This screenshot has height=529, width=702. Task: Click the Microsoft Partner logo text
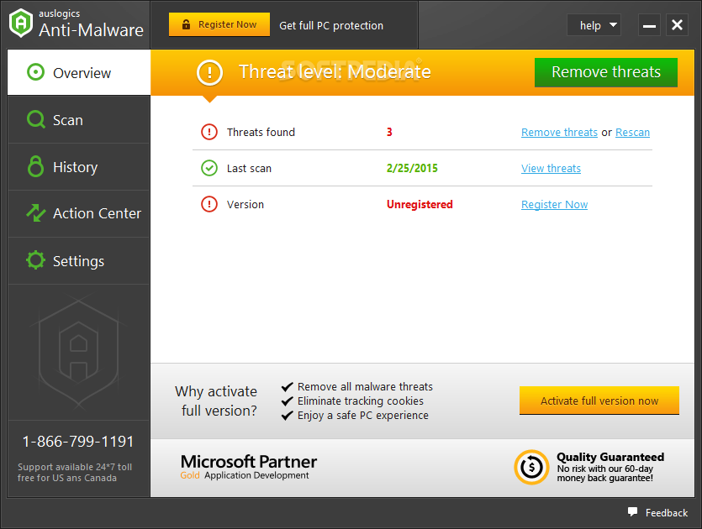249,462
